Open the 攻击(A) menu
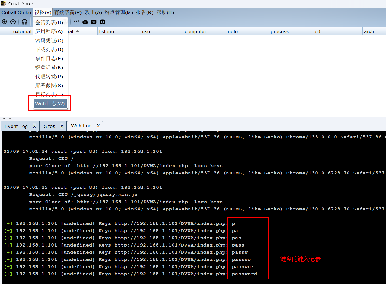The width and height of the screenshot is (386, 284). tap(93, 12)
